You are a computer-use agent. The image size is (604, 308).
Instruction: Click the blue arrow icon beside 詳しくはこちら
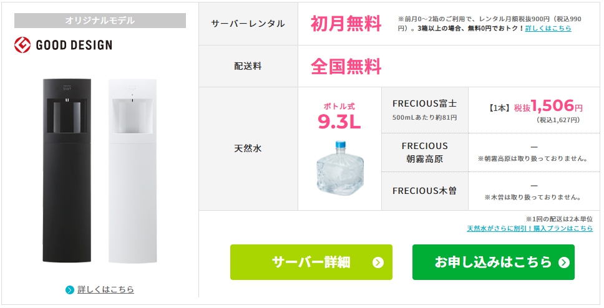pos(70,290)
